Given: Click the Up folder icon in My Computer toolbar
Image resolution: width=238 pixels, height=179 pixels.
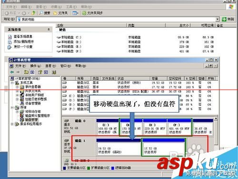Looking at the screenshot, I should coord(33,13).
